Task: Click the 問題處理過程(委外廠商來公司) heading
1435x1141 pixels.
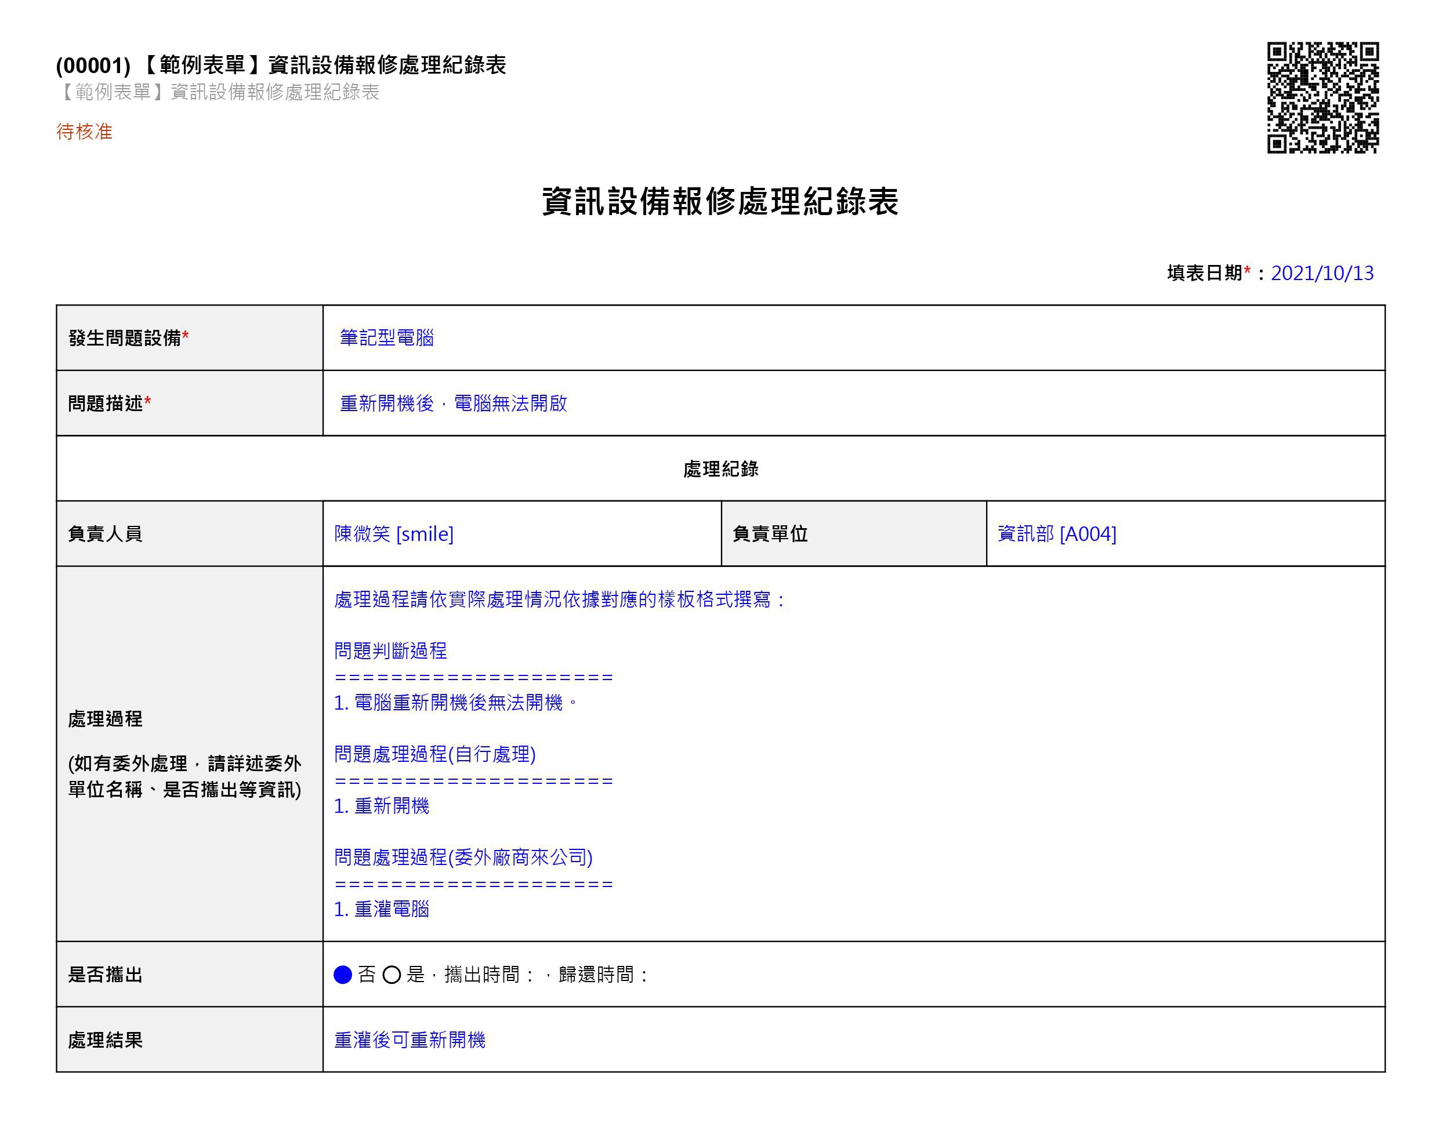Action: coord(463,857)
